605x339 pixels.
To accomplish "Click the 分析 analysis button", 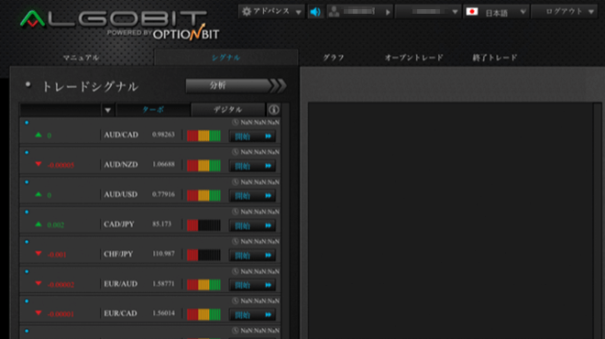I will click(x=236, y=85).
